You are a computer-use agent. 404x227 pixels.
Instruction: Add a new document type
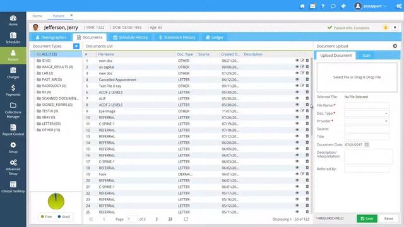[76, 46]
